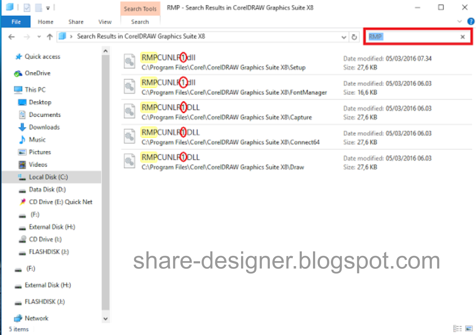476x335 pixels.
Task: Switch to the Home ribbon tab
Action: [45, 22]
